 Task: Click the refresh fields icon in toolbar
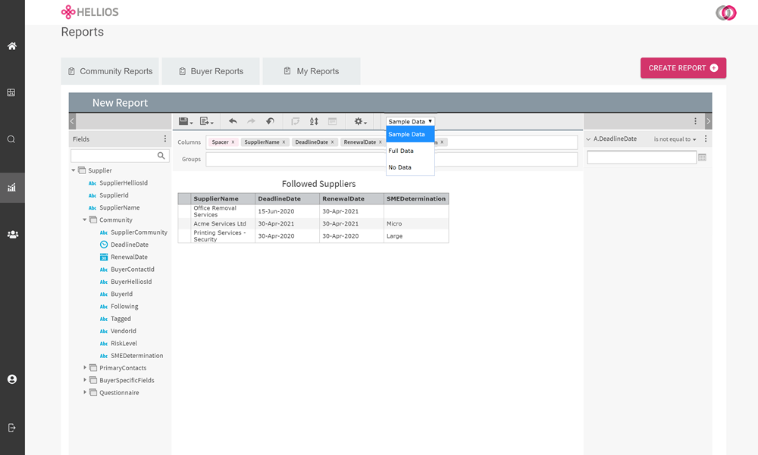[x=295, y=121]
